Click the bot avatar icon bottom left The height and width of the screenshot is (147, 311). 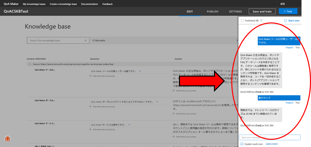tap(7, 139)
